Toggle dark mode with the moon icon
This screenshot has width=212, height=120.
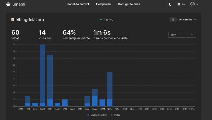pyautogui.click(x=170, y=4)
